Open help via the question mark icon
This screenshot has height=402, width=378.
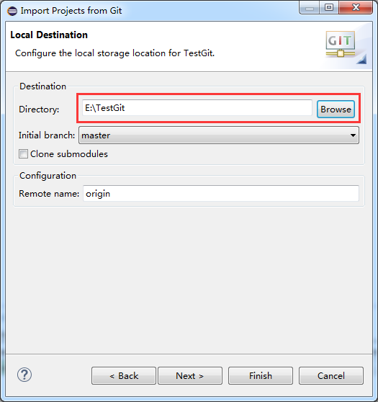pos(24,375)
